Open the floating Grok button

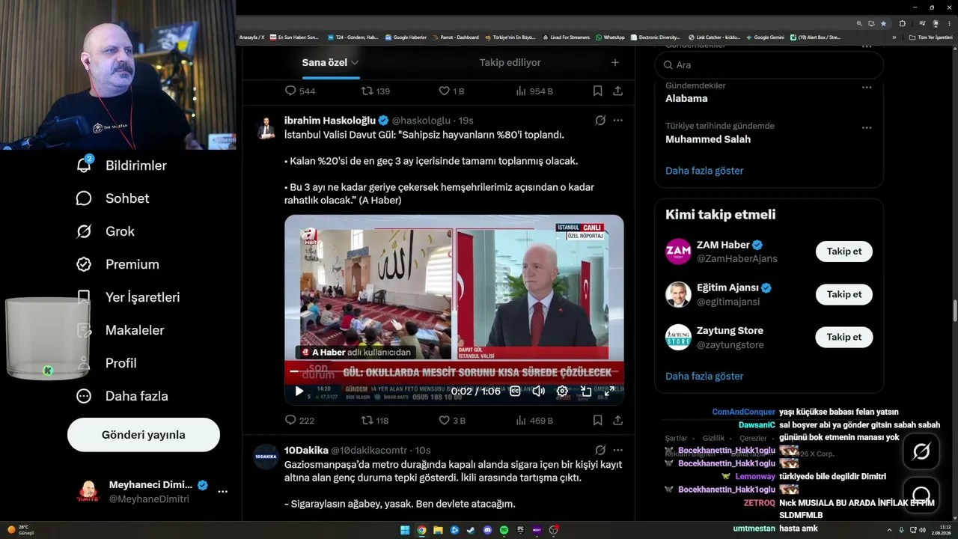921,451
